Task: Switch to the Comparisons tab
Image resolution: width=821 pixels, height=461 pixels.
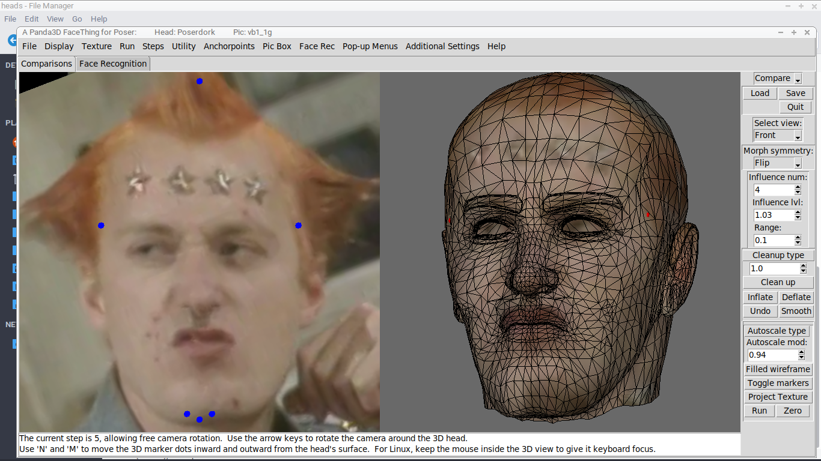Action: tap(47, 64)
